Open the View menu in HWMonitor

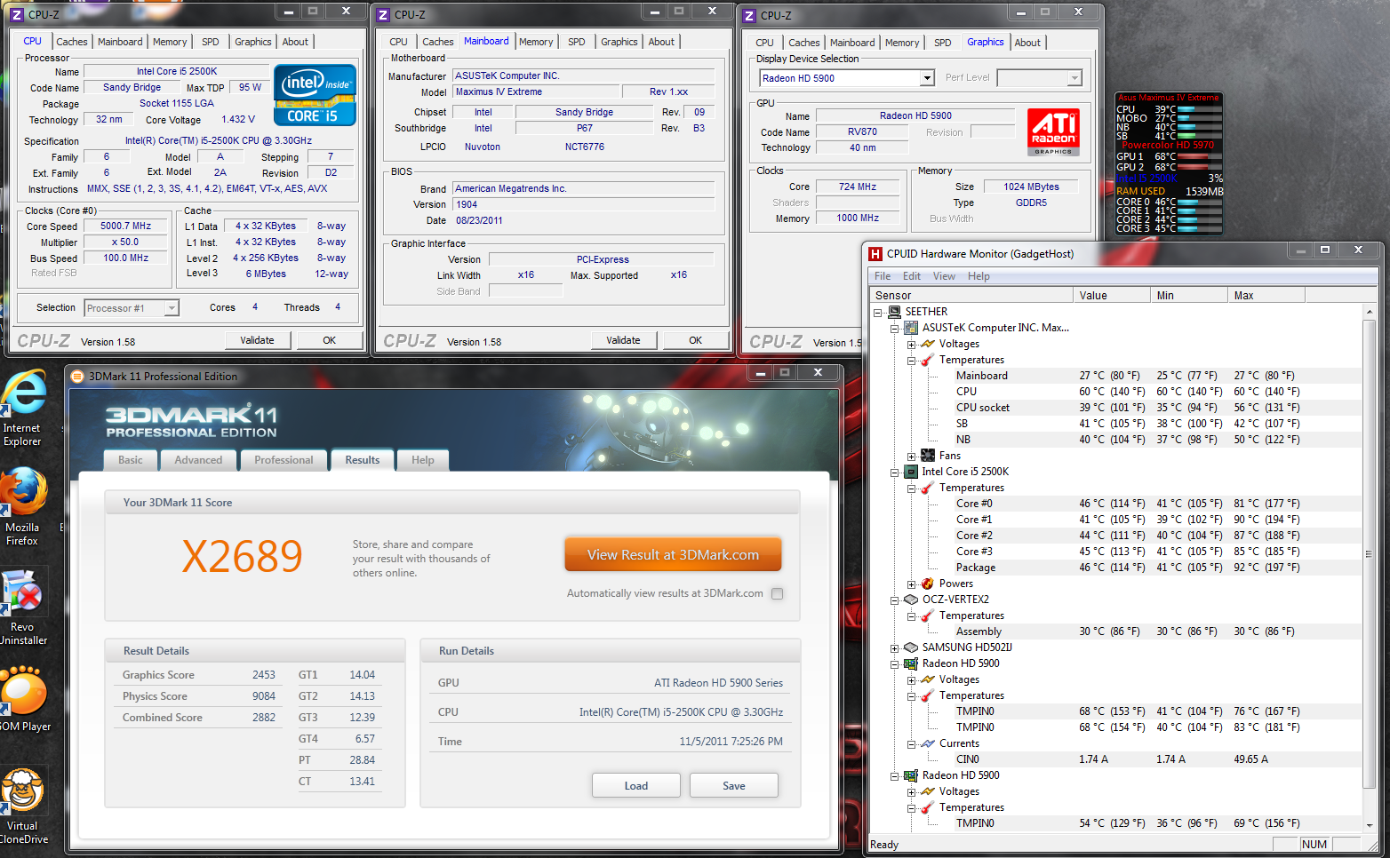[x=944, y=276]
